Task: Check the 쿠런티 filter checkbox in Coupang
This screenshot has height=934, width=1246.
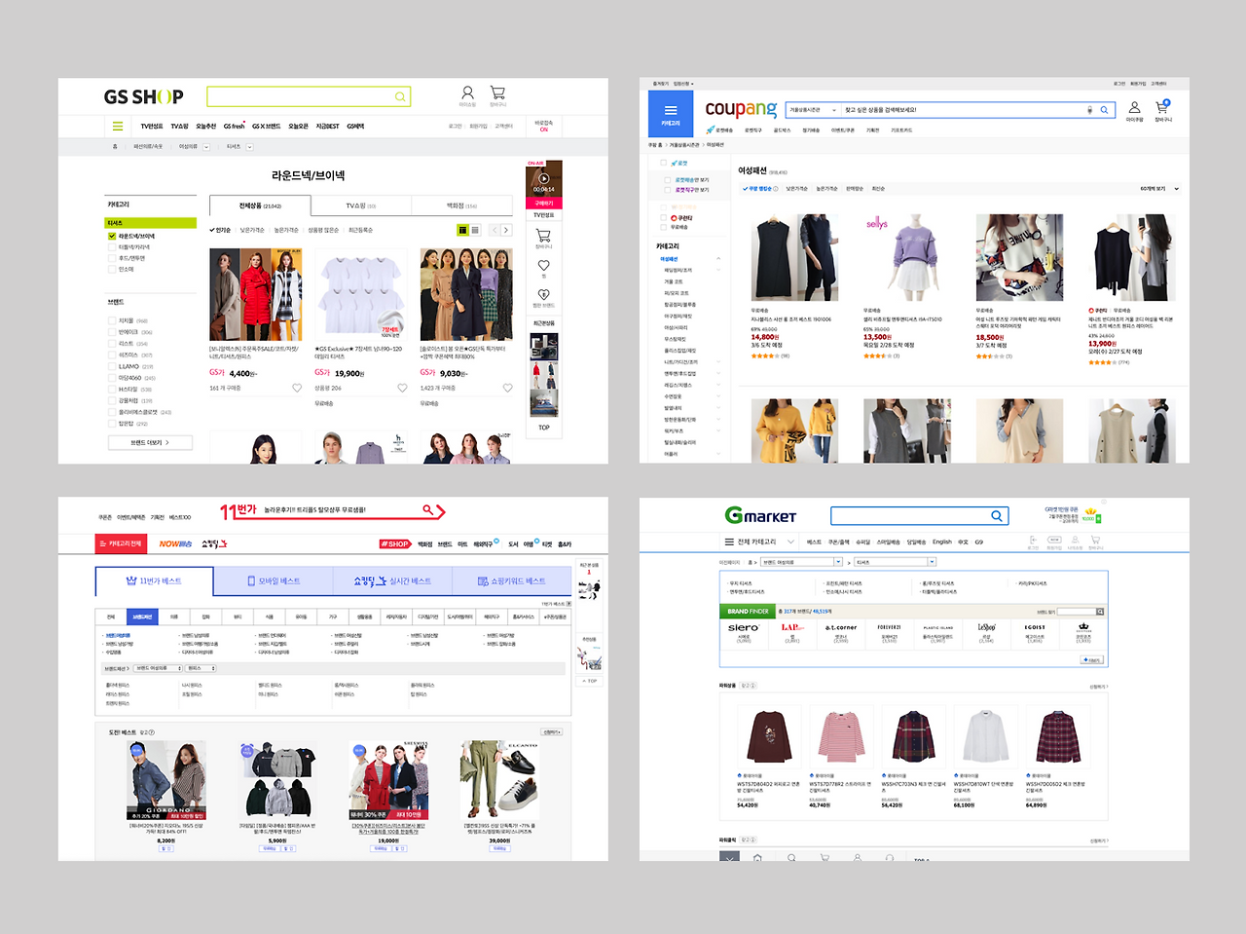Action: point(664,218)
